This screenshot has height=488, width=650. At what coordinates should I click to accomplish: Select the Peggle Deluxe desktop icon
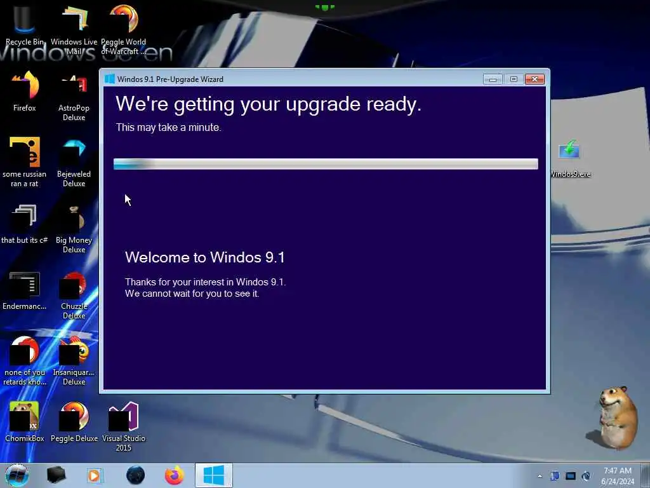[74, 421]
